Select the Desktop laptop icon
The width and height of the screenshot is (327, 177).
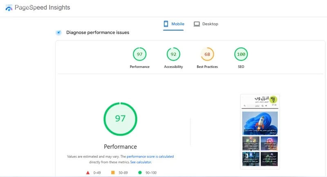coord(197,24)
